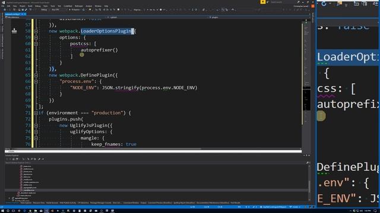
Task: Open the Project menu
Action: pyautogui.click(x=23, y=6)
